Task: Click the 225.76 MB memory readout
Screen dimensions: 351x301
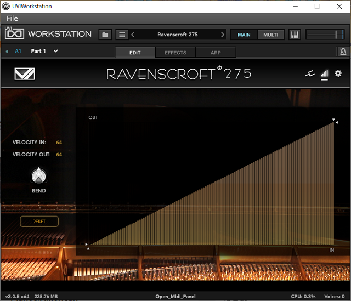Action: (x=46, y=297)
